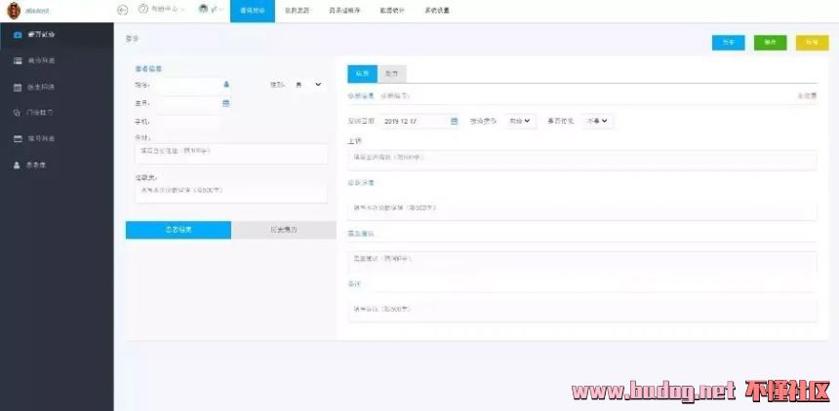Open date picker icon beside 2019-12-17

tap(455, 122)
